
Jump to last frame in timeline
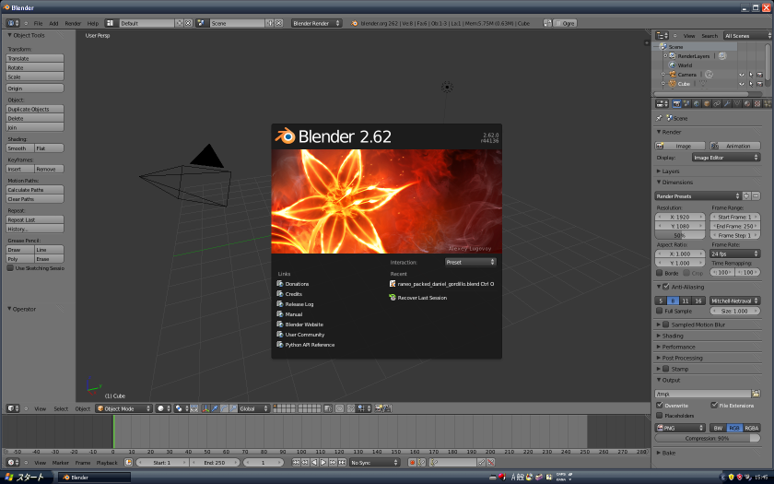point(342,462)
